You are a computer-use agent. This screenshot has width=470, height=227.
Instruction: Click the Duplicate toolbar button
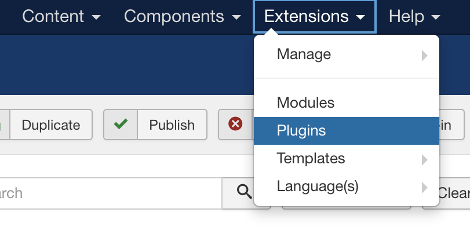coord(50,125)
